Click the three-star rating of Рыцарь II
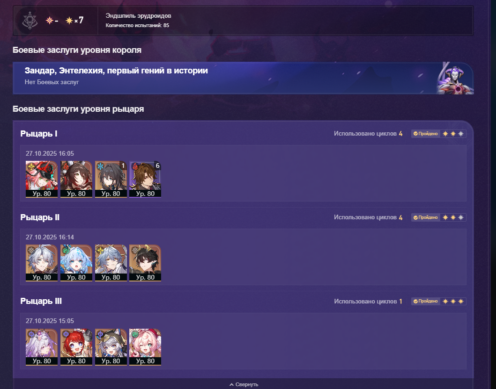 click(453, 217)
